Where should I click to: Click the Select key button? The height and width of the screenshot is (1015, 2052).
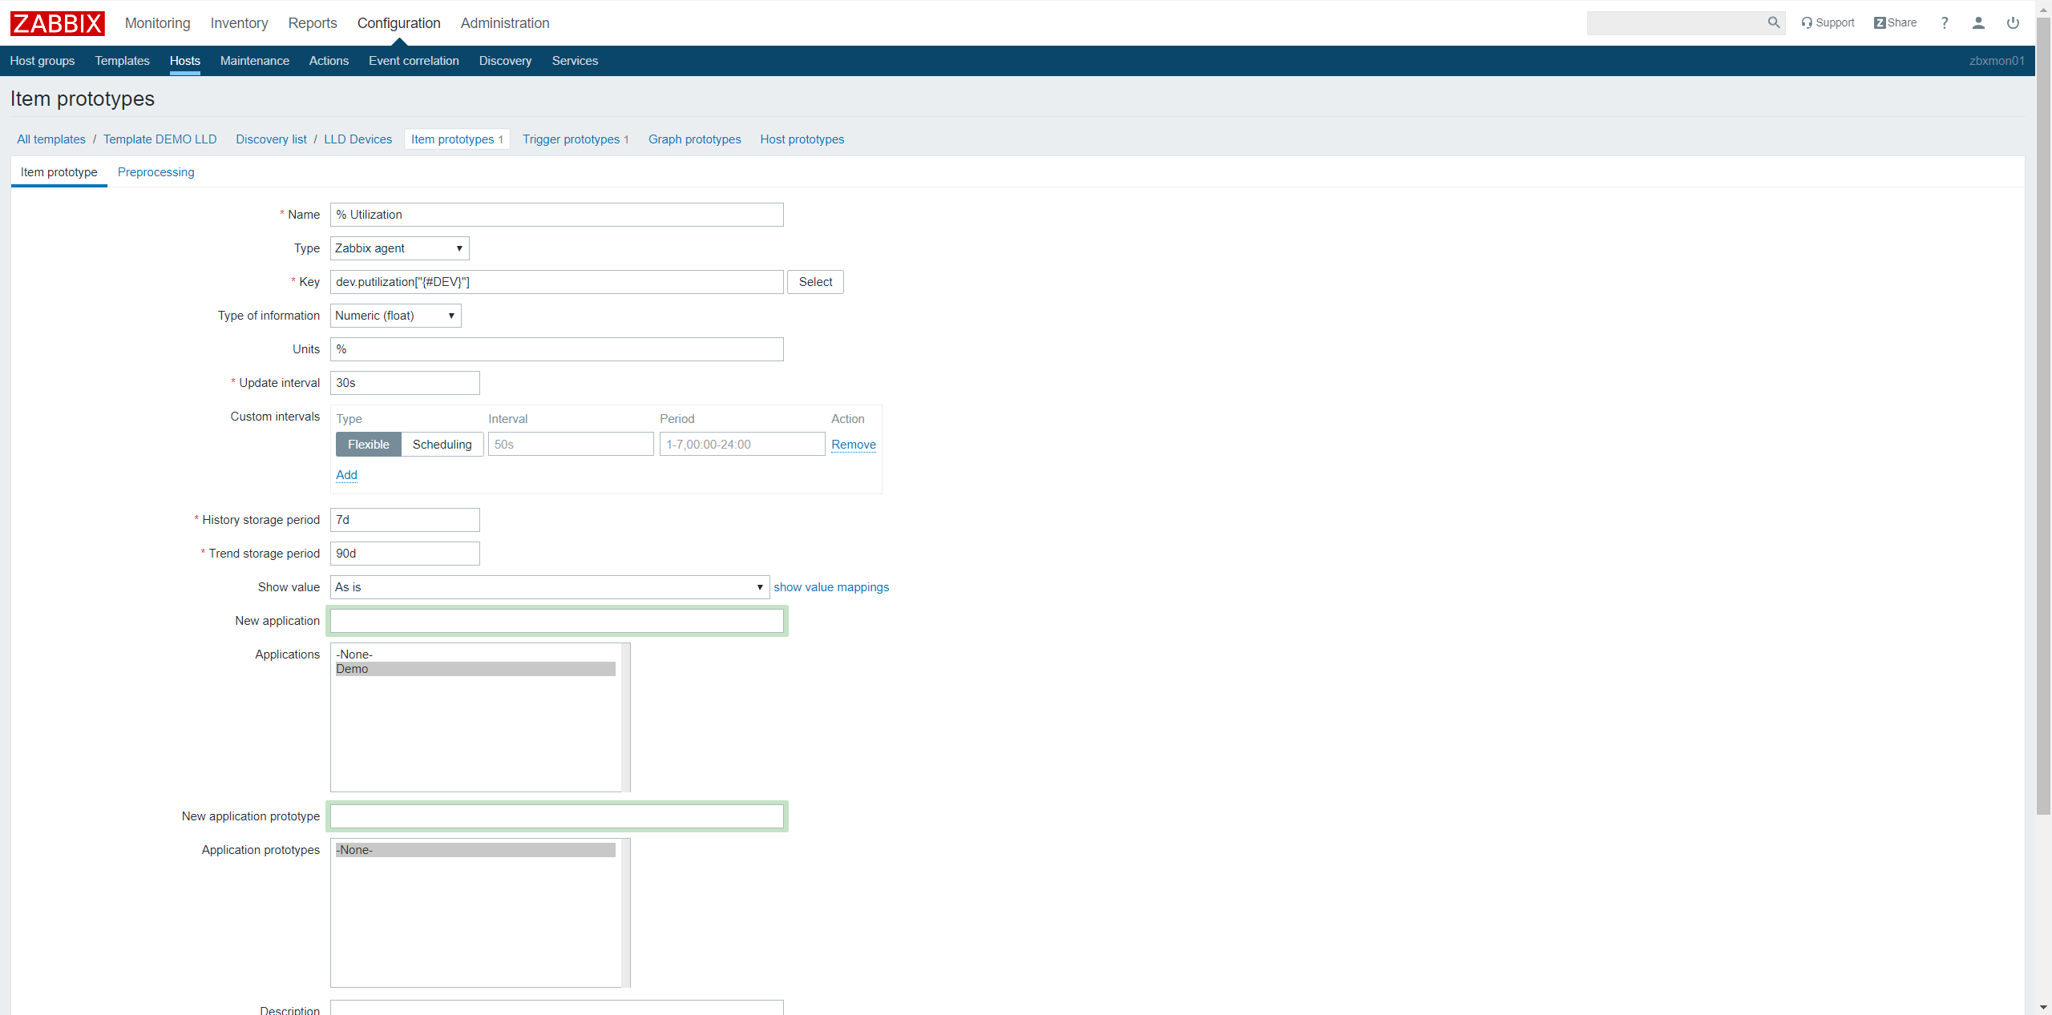click(x=815, y=282)
